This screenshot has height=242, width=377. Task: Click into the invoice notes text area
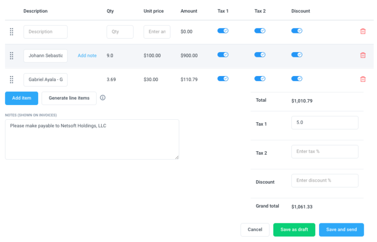[x=92, y=139]
